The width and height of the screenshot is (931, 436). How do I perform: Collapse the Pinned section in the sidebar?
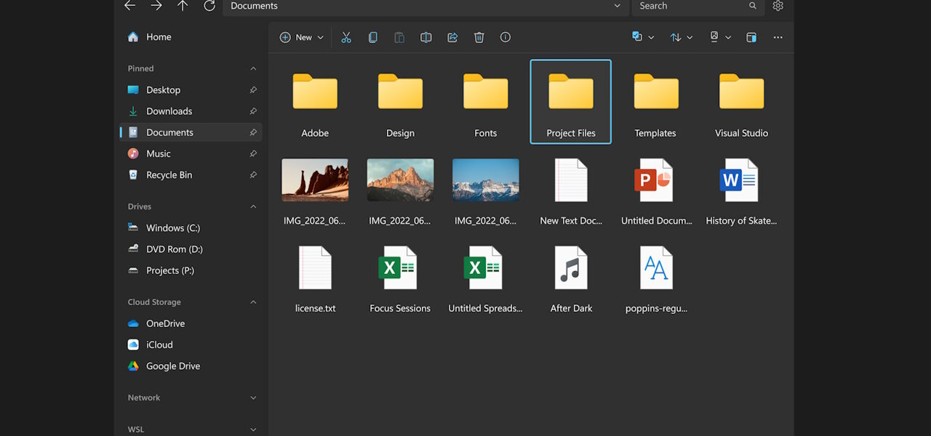pos(252,68)
